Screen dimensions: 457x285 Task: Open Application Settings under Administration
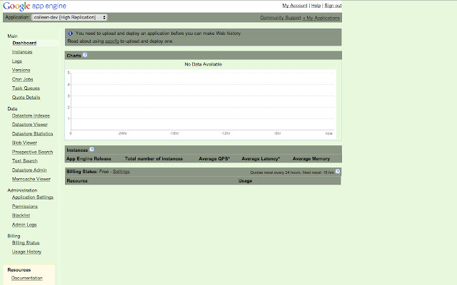pos(33,197)
